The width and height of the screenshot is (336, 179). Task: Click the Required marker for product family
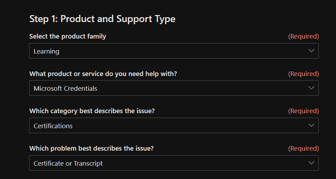tap(303, 36)
